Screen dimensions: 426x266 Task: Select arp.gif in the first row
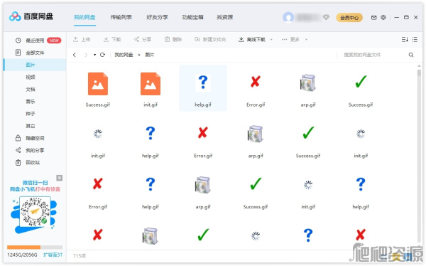308,90
